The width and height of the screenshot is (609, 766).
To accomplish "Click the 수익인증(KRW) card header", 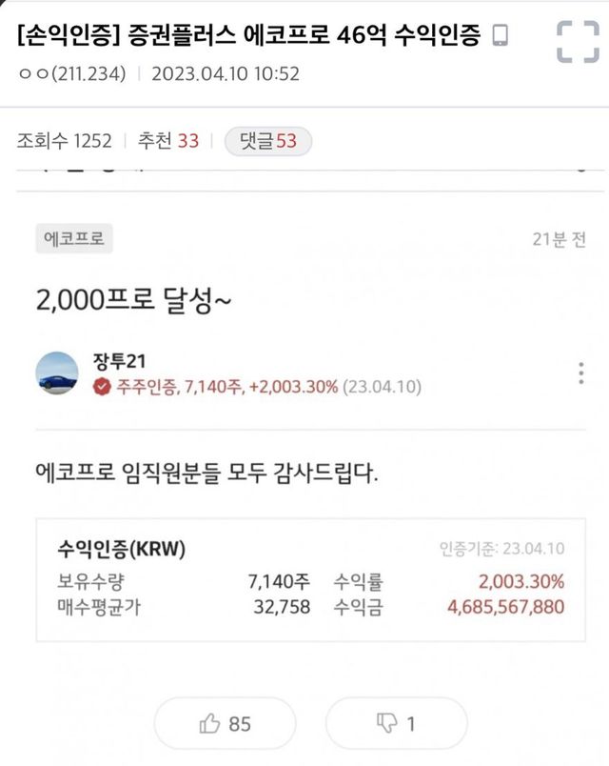I will click(x=122, y=550).
